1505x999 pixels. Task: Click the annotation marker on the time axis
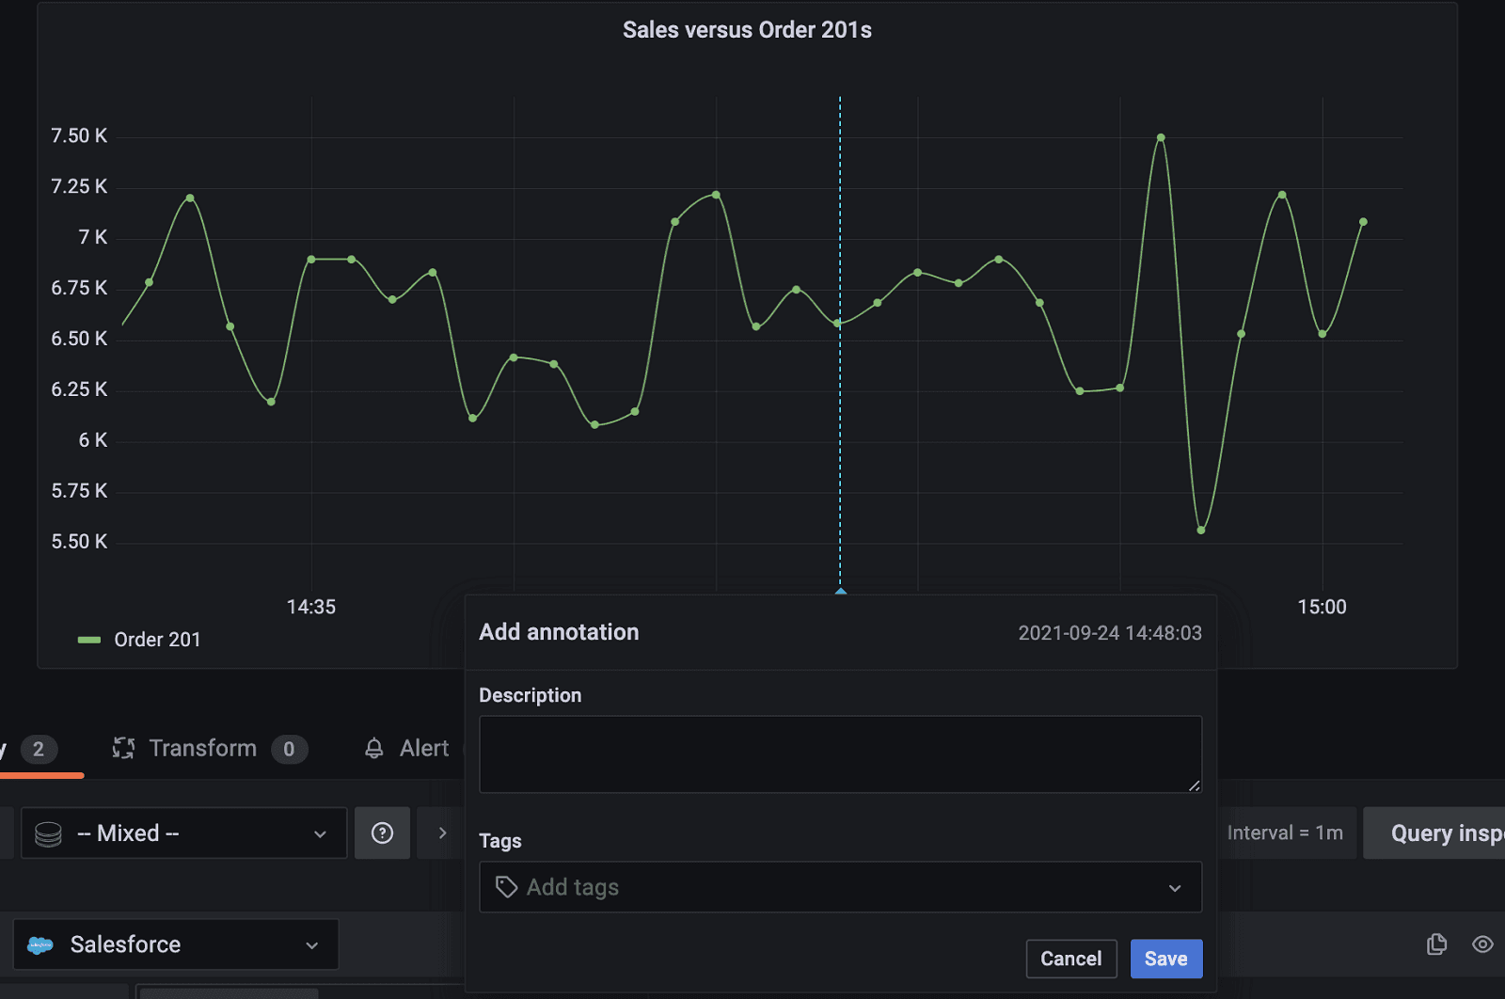pos(841,592)
